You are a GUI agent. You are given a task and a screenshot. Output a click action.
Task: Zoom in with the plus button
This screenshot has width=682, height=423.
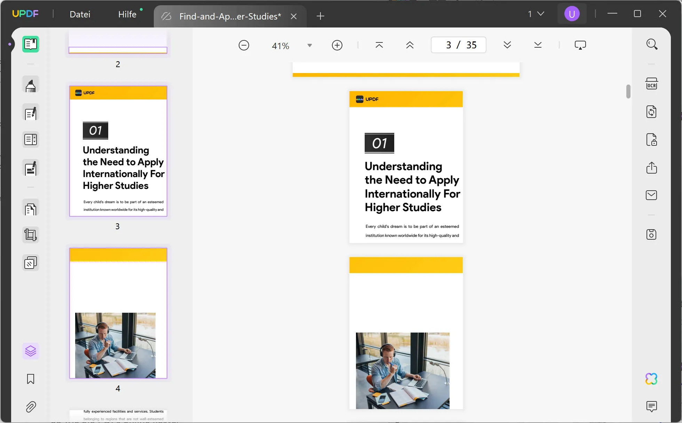(x=337, y=45)
